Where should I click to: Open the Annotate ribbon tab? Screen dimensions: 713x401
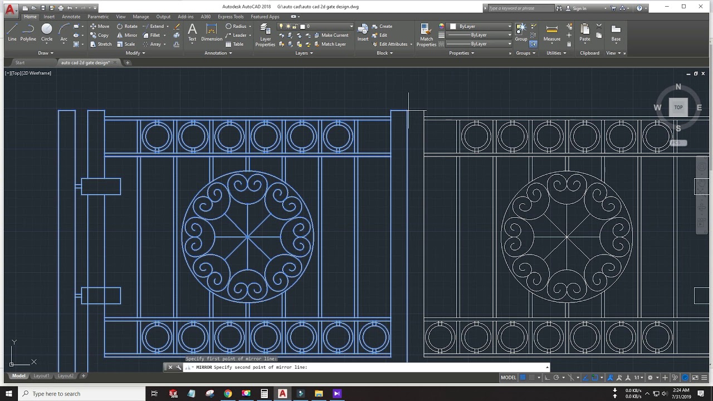pyautogui.click(x=71, y=17)
